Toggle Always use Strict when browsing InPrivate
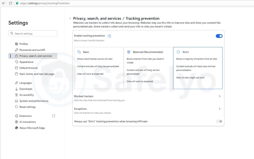 [219, 121]
